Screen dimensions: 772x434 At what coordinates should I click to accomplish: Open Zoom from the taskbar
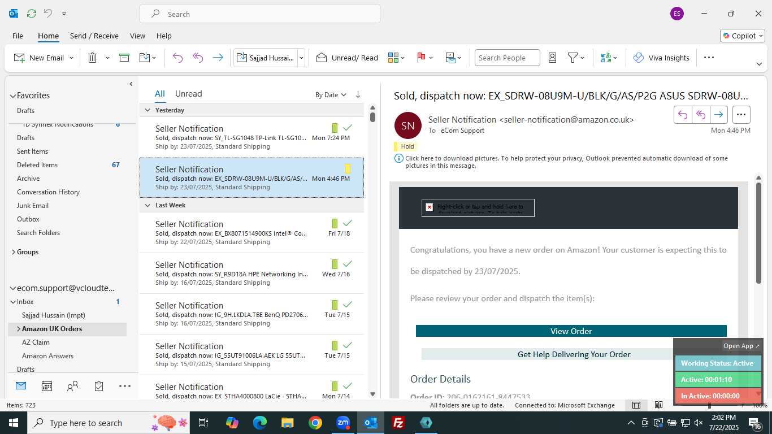click(343, 423)
